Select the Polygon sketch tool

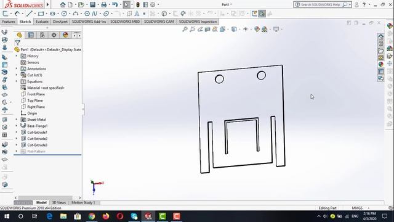point(87,14)
